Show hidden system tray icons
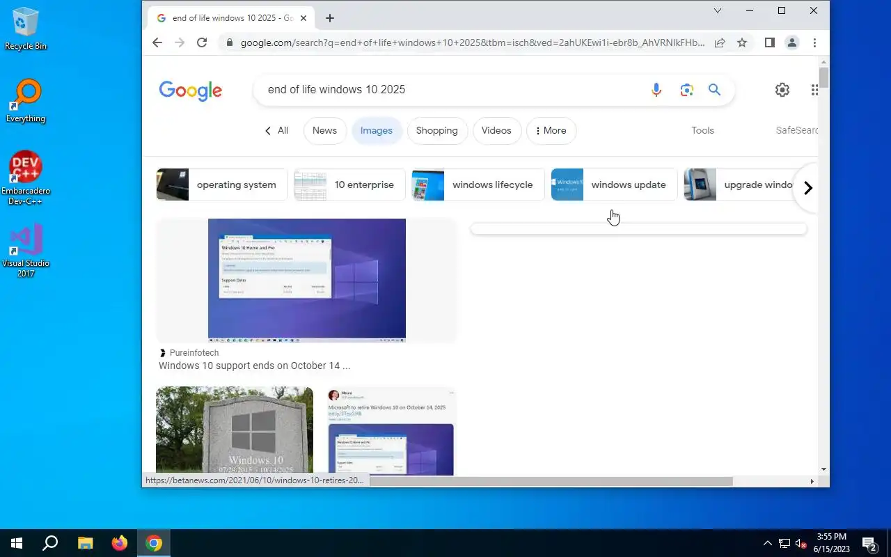 (767, 543)
